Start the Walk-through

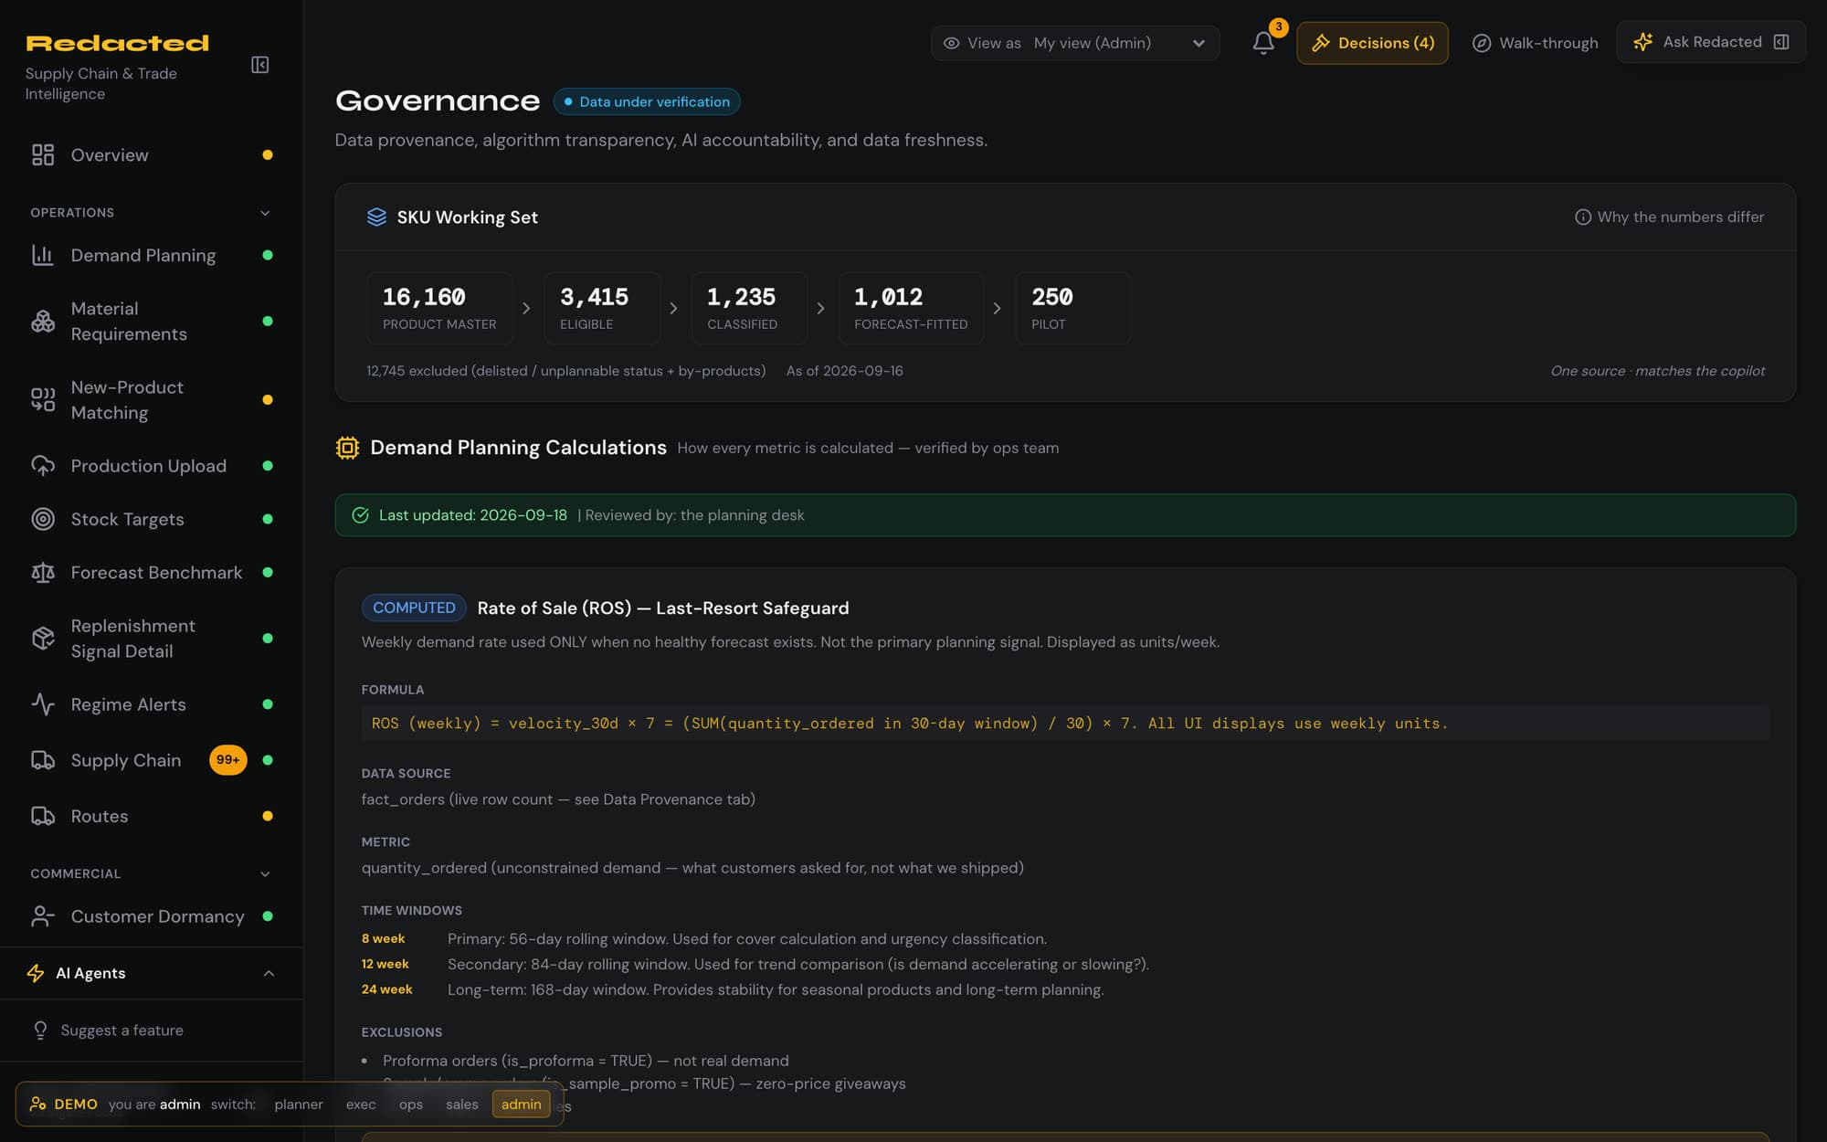click(1535, 43)
